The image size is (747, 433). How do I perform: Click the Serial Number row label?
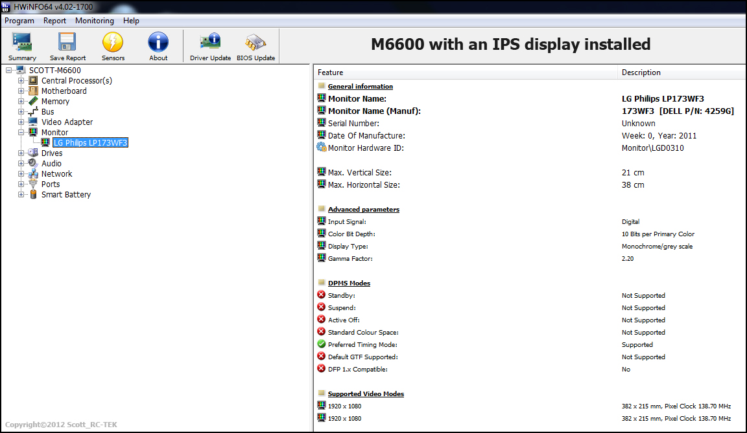(x=353, y=123)
